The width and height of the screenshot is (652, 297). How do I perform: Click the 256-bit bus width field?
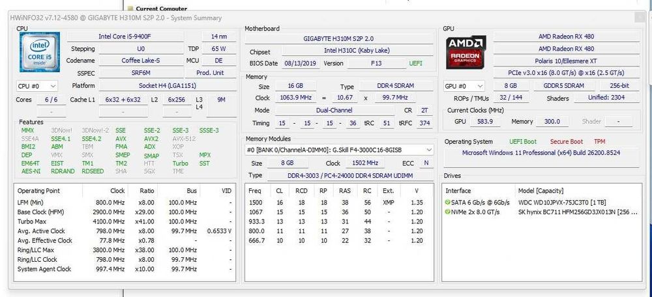[x=619, y=86]
